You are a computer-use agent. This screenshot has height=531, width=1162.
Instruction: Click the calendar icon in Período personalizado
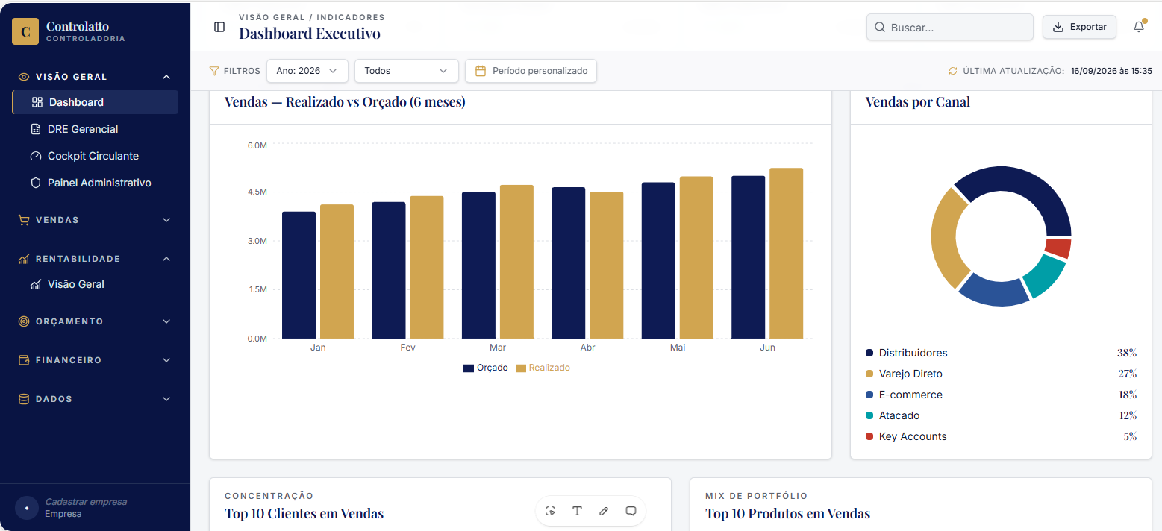481,71
